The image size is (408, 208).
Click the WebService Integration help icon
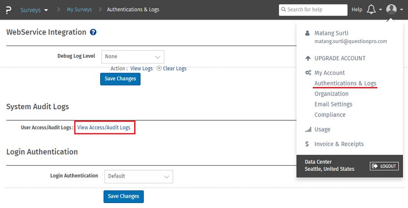tap(93, 32)
